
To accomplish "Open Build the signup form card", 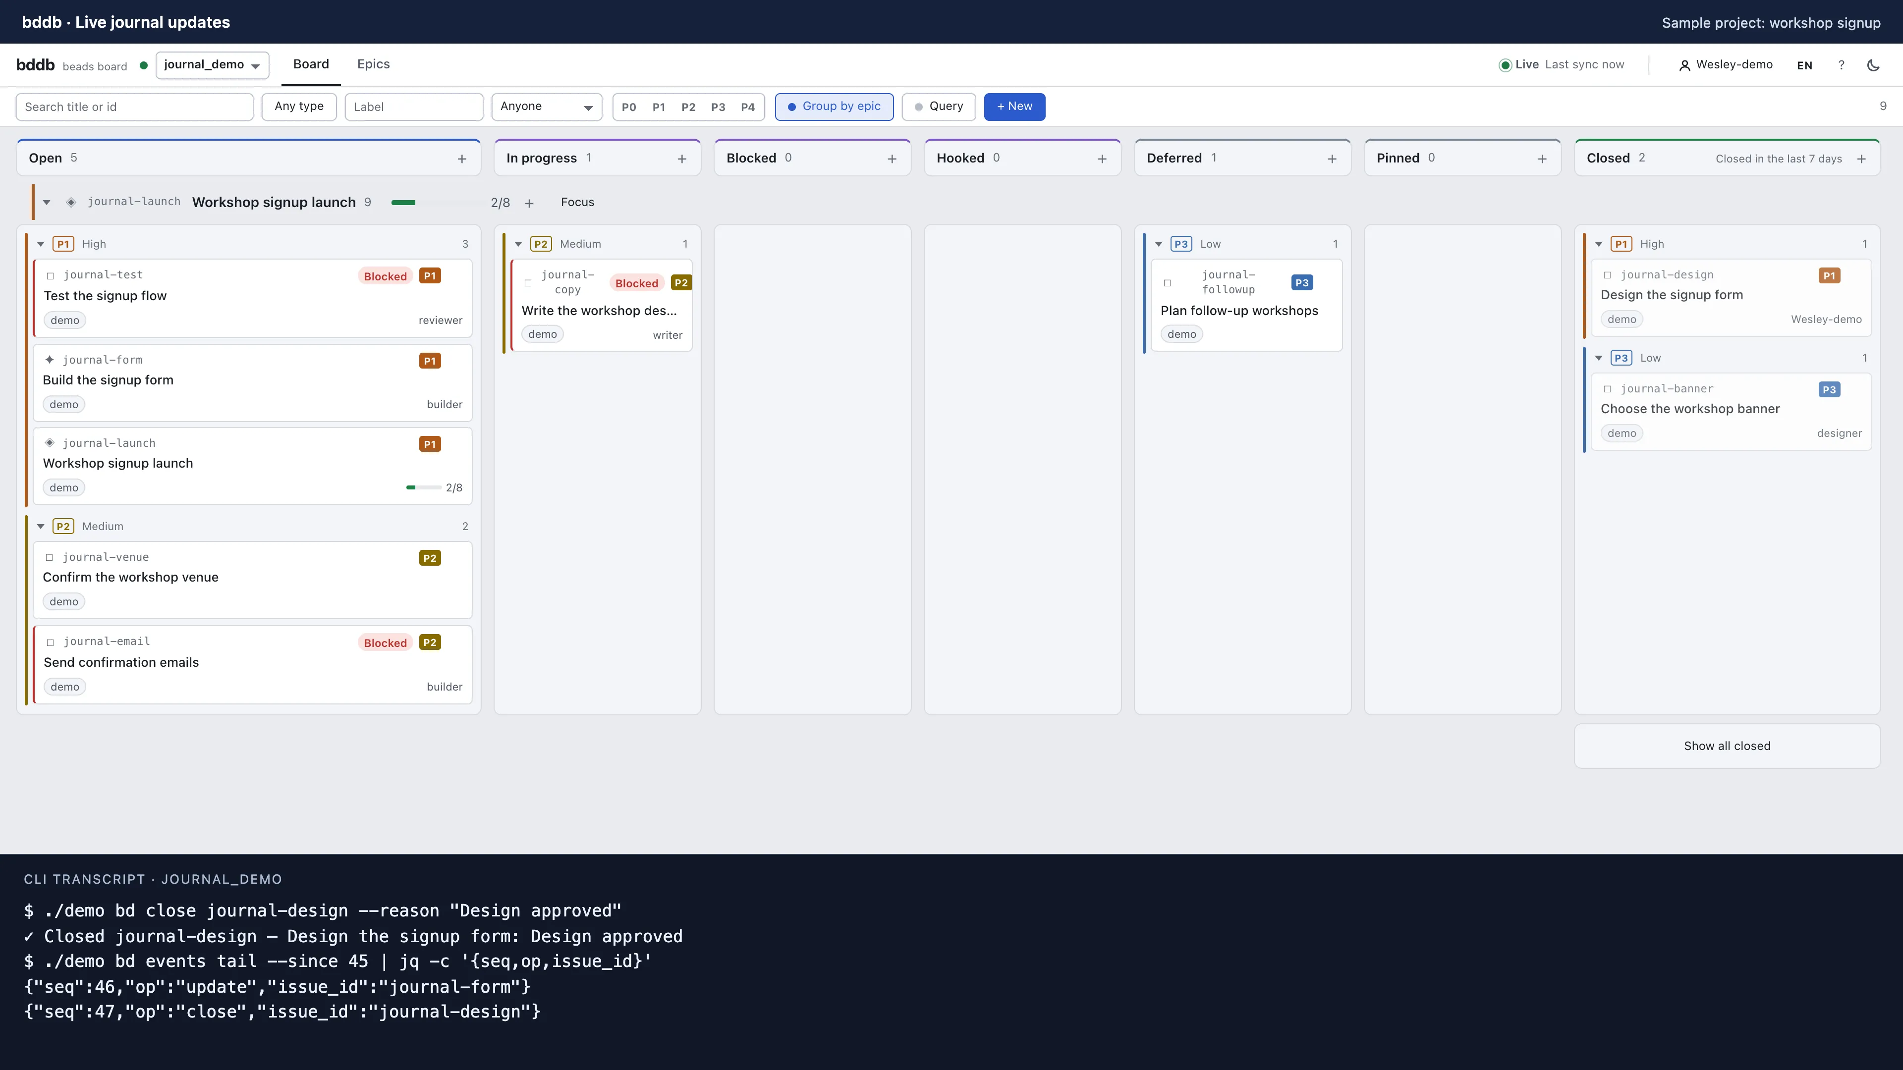I will coord(253,382).
